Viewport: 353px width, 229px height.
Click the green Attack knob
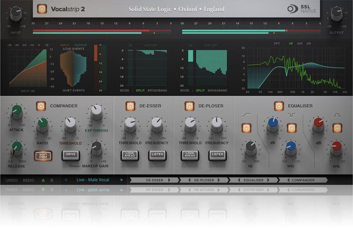[x=17, y=112]
